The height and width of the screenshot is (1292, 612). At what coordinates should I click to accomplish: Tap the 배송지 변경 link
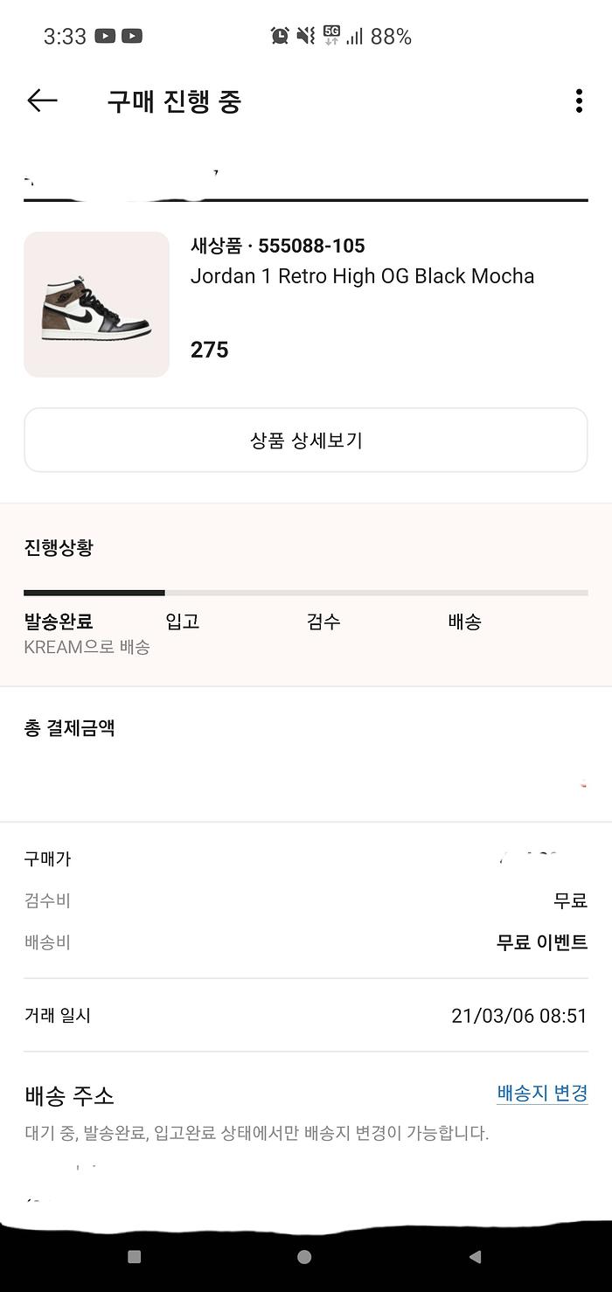pyautogui.click(x=542, y=1093)
